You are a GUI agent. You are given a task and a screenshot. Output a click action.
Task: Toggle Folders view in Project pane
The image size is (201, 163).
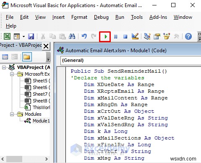click(x=27, y=57)
